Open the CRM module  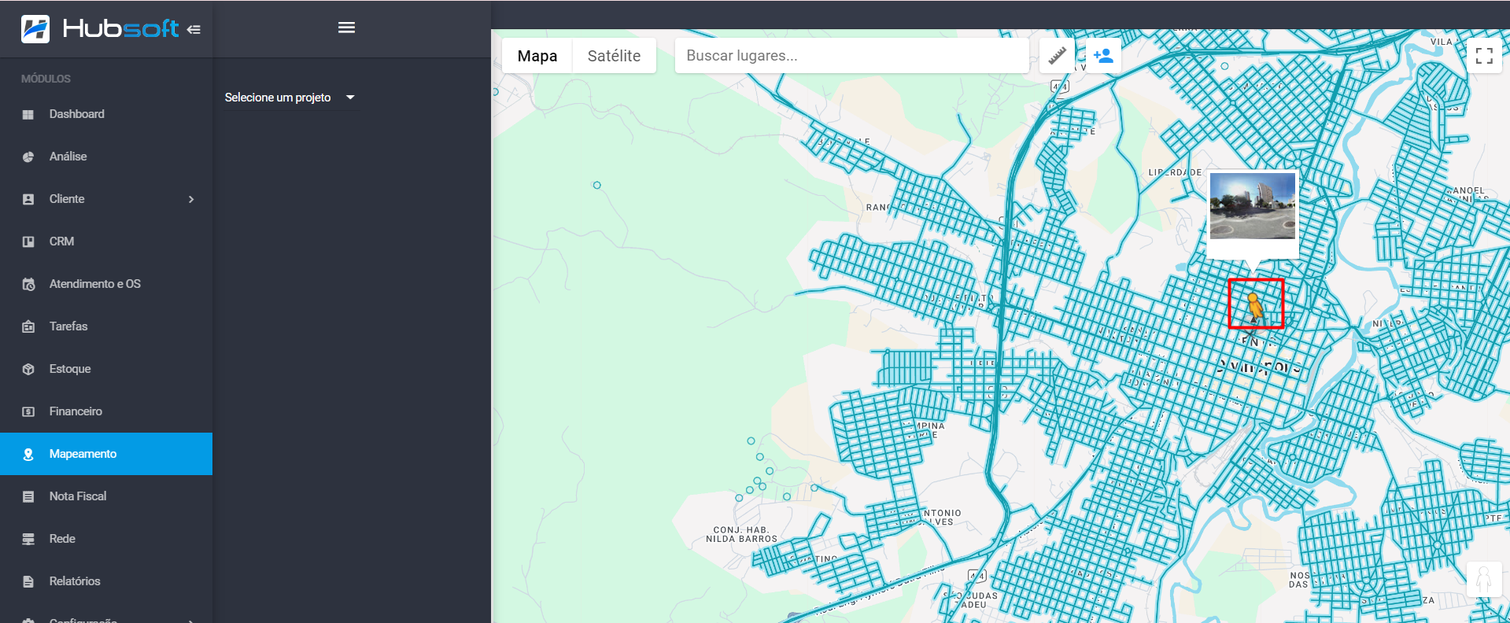point(106,241)
